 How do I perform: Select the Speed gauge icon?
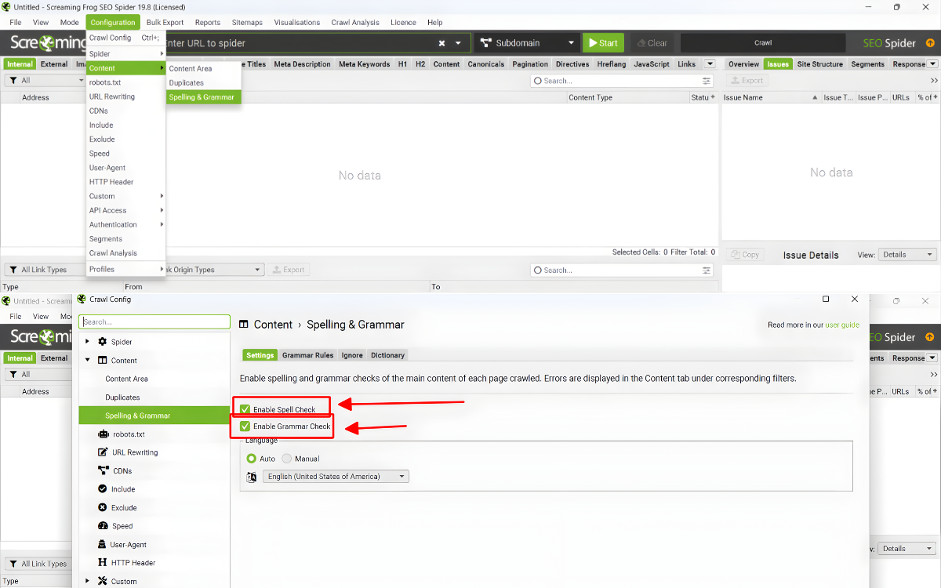(103, 526)
